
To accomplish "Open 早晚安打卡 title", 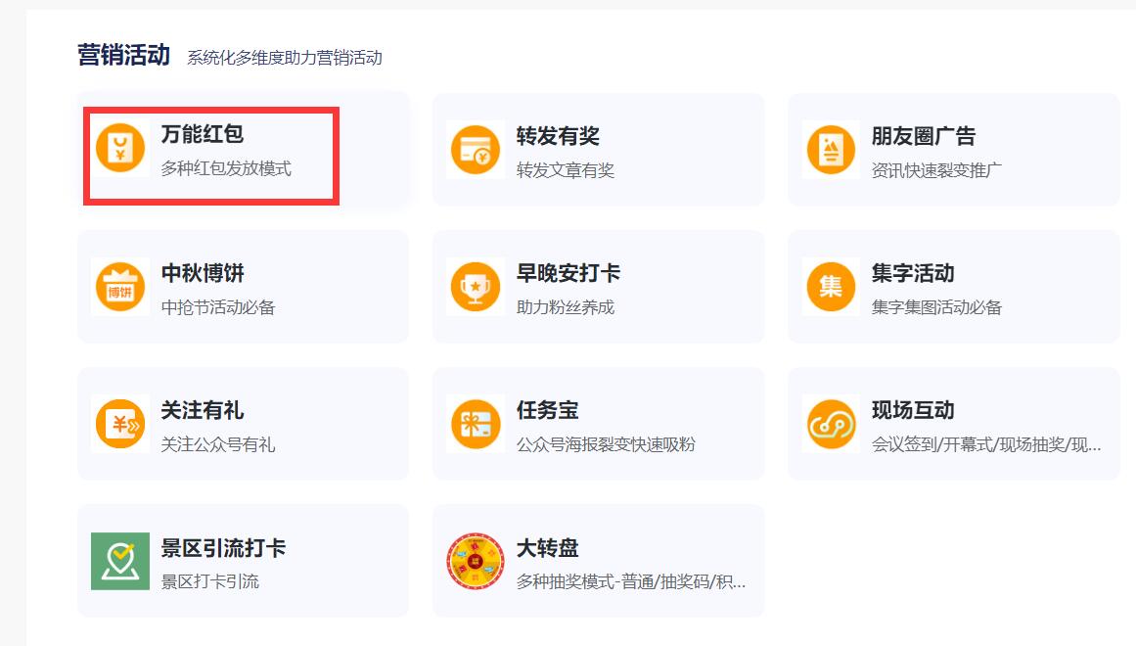I will pyautogui.click(x=568, y=273).
